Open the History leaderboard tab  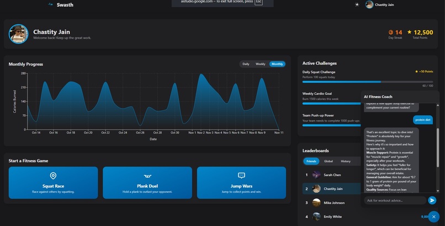(x=346, y=161)
